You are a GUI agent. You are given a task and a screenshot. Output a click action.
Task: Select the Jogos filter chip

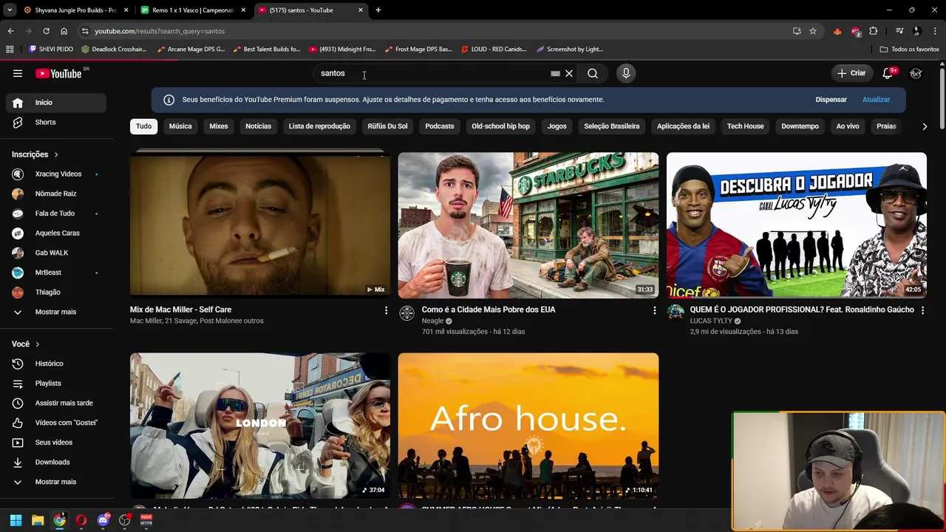point(557,126)
